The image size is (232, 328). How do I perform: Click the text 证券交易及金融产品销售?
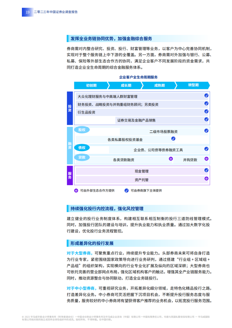point(136,120)
